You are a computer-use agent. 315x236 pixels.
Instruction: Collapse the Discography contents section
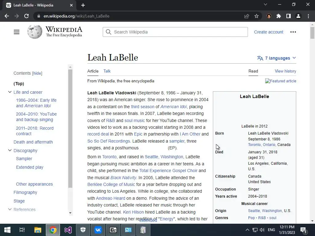click(x=10, y=150)
